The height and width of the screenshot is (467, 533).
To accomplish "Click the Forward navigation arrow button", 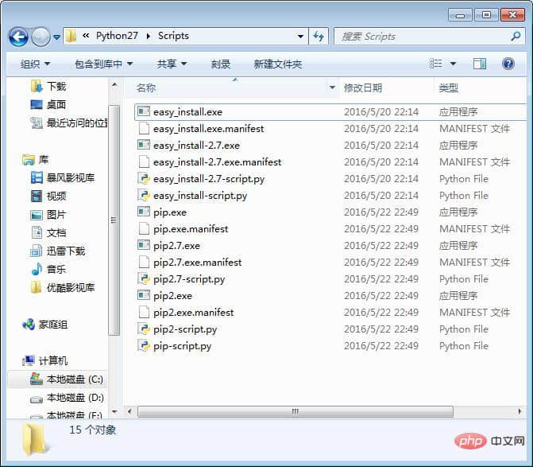I will [41, 37].
